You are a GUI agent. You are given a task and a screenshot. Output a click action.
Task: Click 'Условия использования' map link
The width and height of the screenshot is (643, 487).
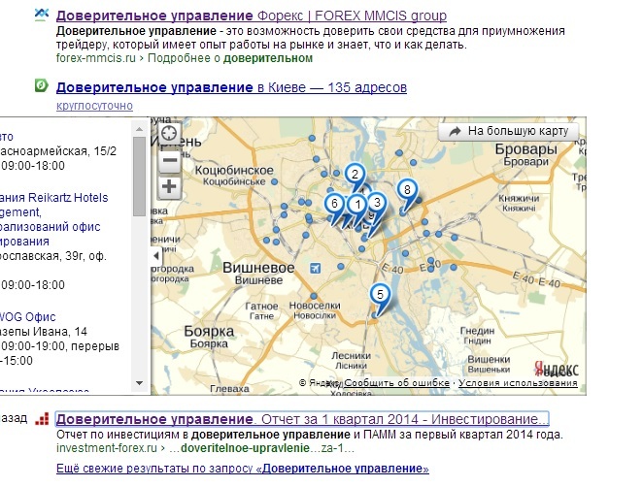[518, 382]
